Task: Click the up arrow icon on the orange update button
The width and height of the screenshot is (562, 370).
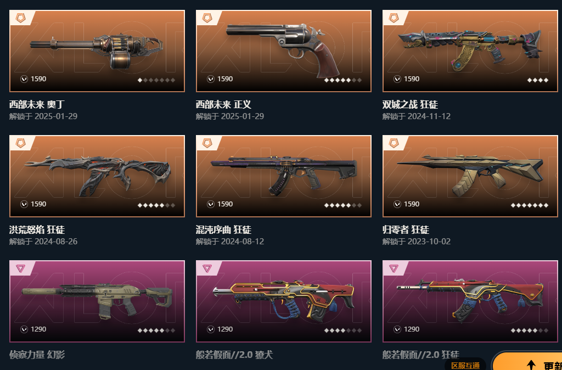Action: coord(531,366)
